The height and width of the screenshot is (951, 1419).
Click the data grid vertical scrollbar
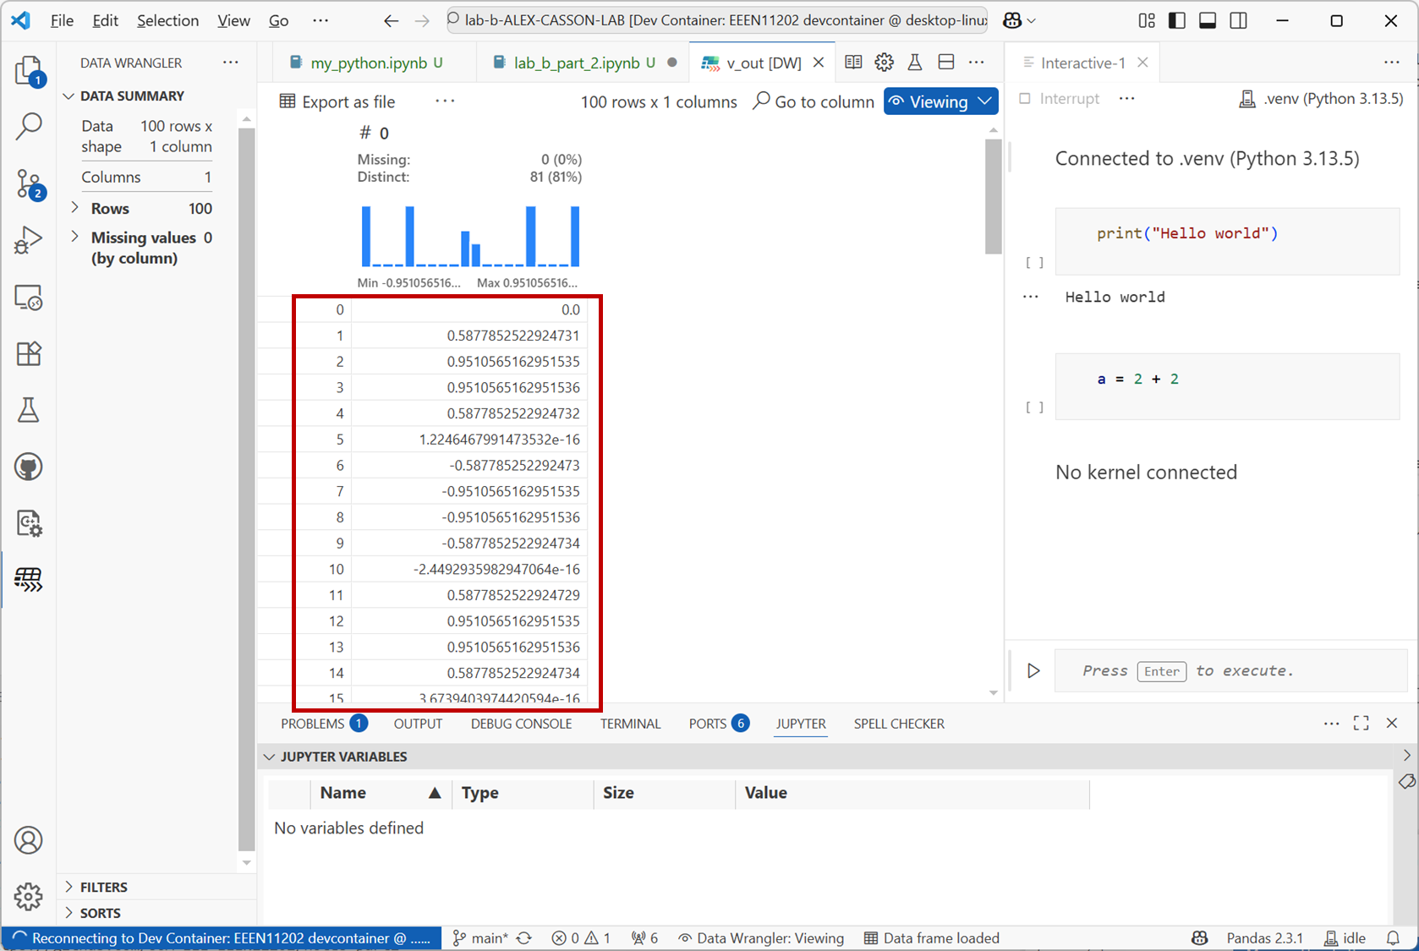tap(993, 198)
